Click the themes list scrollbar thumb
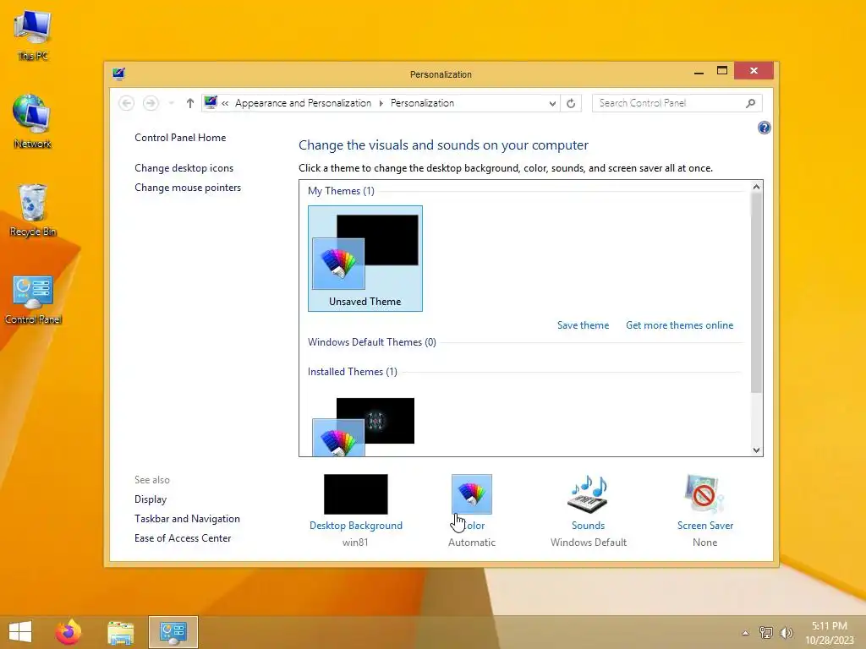Image resolution: width=866 pixels, height=649 pixels. tap(757, 293)
